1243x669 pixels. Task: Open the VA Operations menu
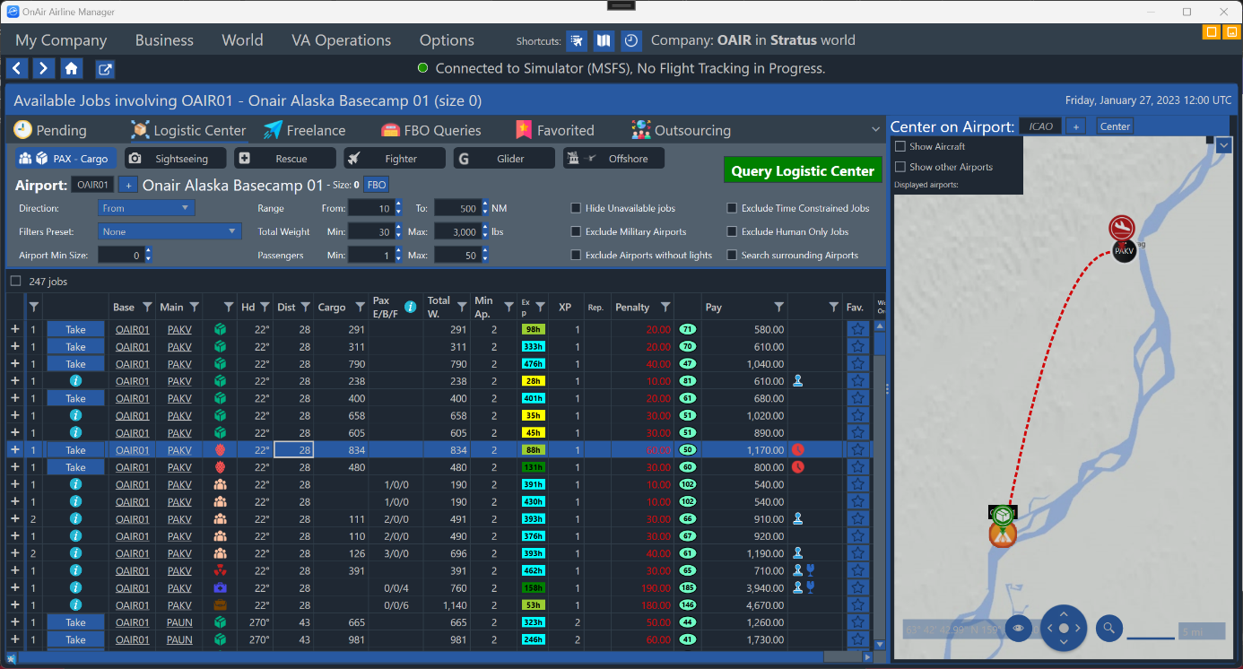click(341, 40)
